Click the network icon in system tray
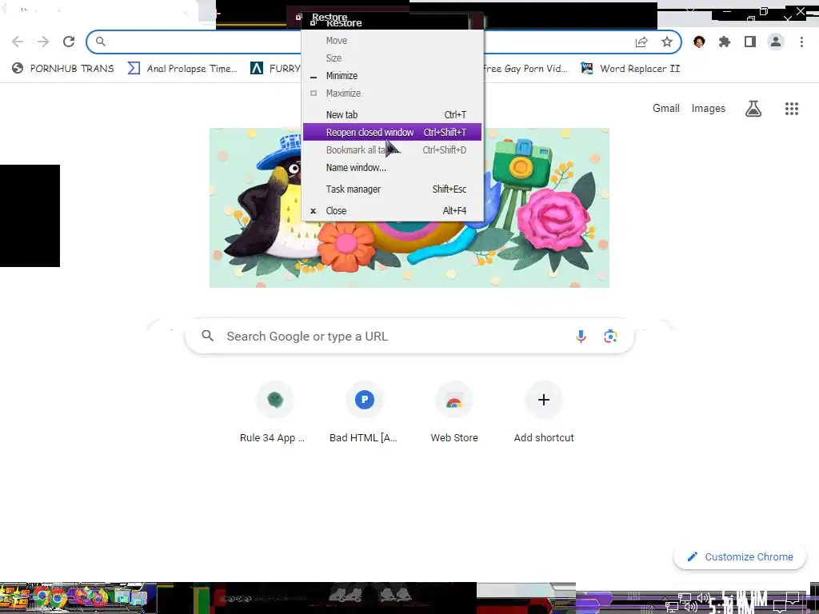Viewport: 819px width, 614px height. 685,599
